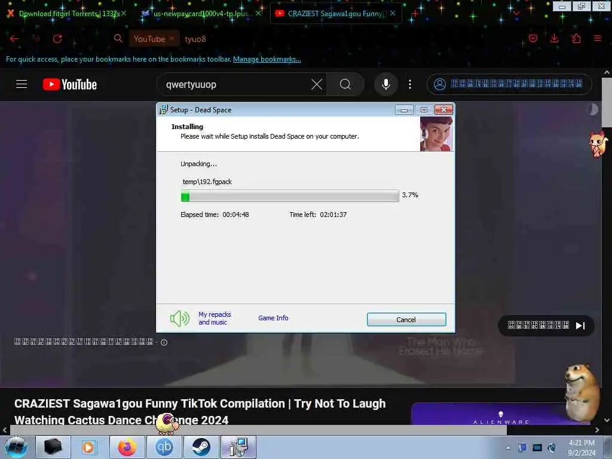Open qBittorrent from the taskbar
The image size is (612, 459).
coord(164,447)
